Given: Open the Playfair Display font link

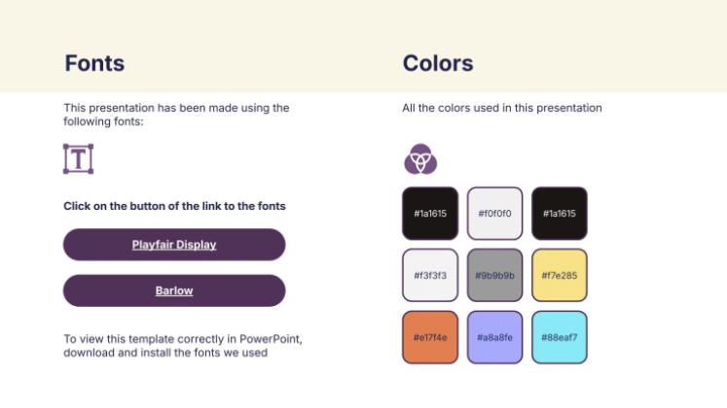Looking at the screenshot, I should click(174, 245).
